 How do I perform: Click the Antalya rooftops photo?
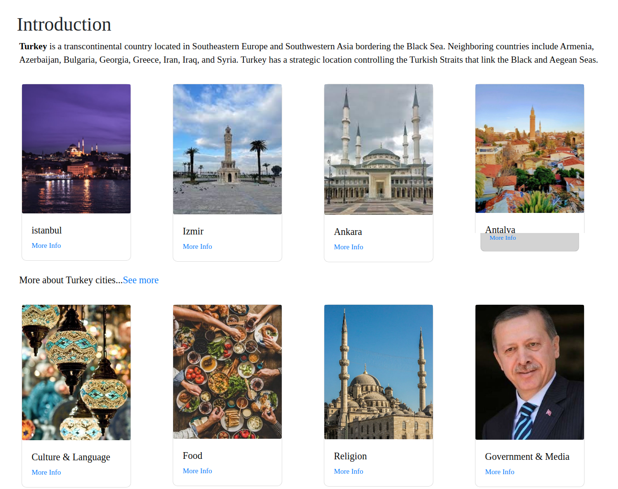click(530, 148)
